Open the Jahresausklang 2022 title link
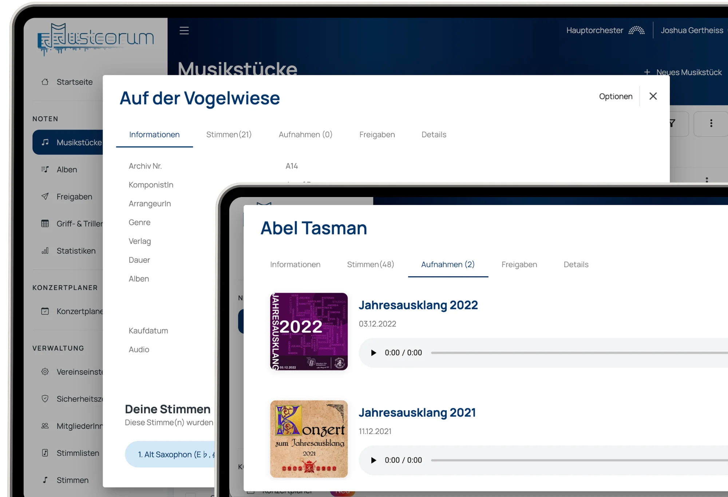 click(x=418, y=305)
